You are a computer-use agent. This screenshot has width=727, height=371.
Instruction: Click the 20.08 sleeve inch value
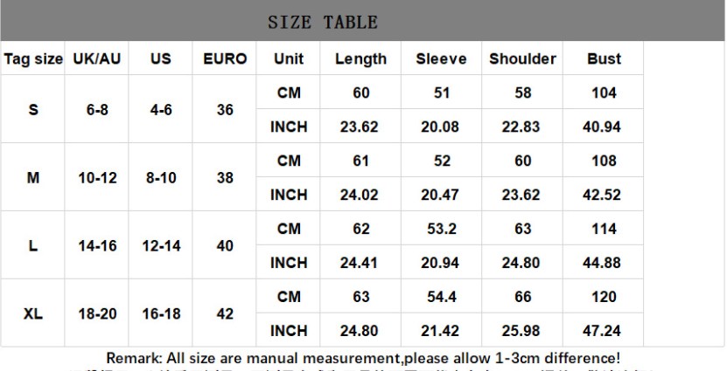[x=440, y=127]
